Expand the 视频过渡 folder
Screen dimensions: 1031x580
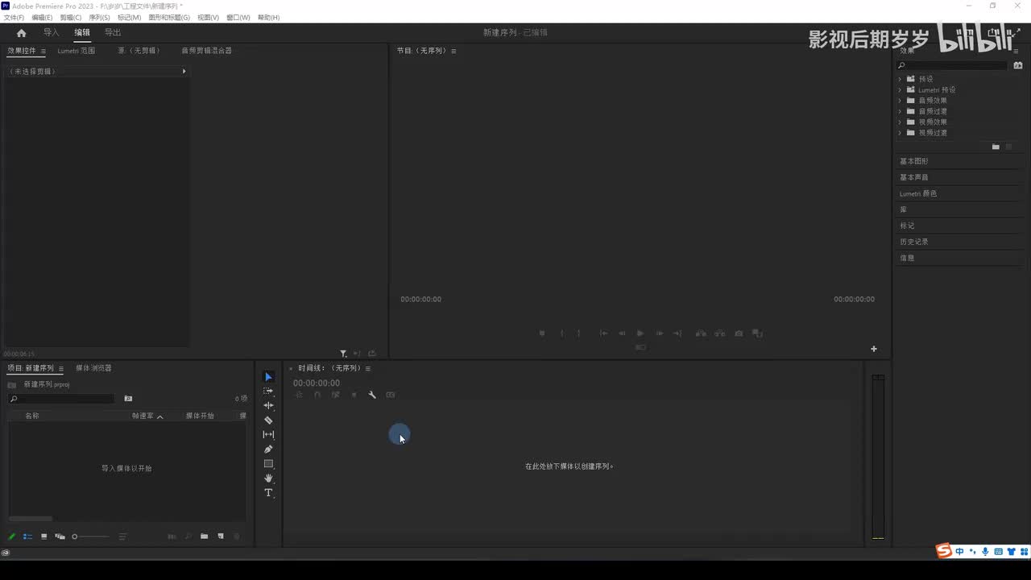tap(900, 132)
